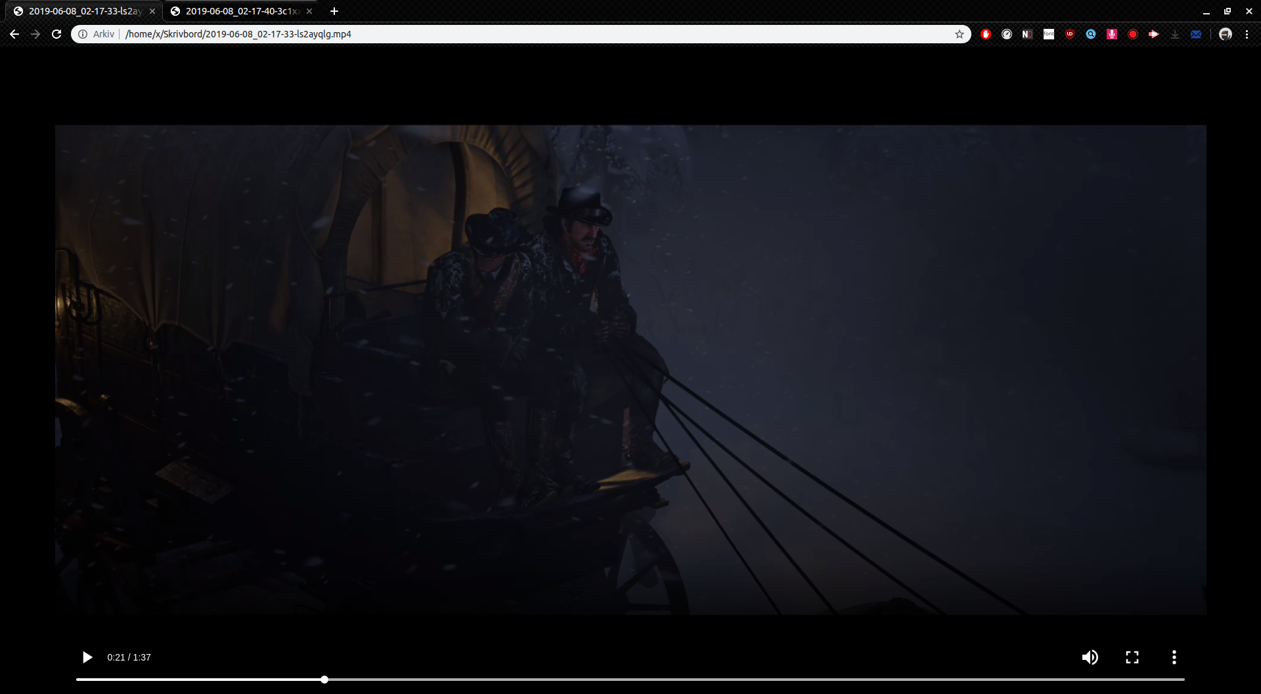Close the browser window
This screenshot has height=694, width=1261.
pyautogui.click(x=1249, y=11)
